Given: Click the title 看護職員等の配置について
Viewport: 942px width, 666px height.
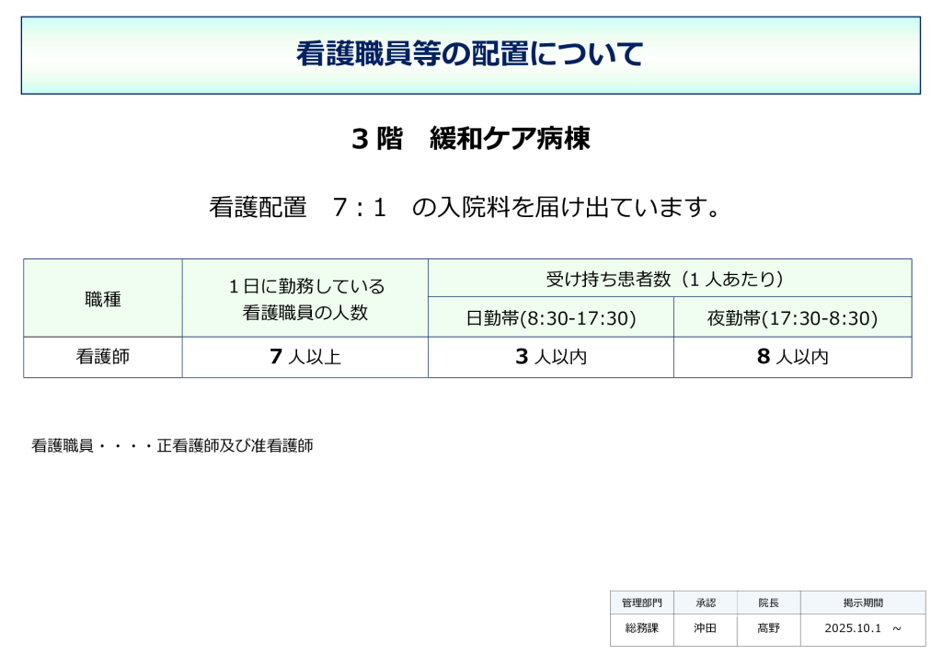Looking at the screenshot, I should click(471, 52).
